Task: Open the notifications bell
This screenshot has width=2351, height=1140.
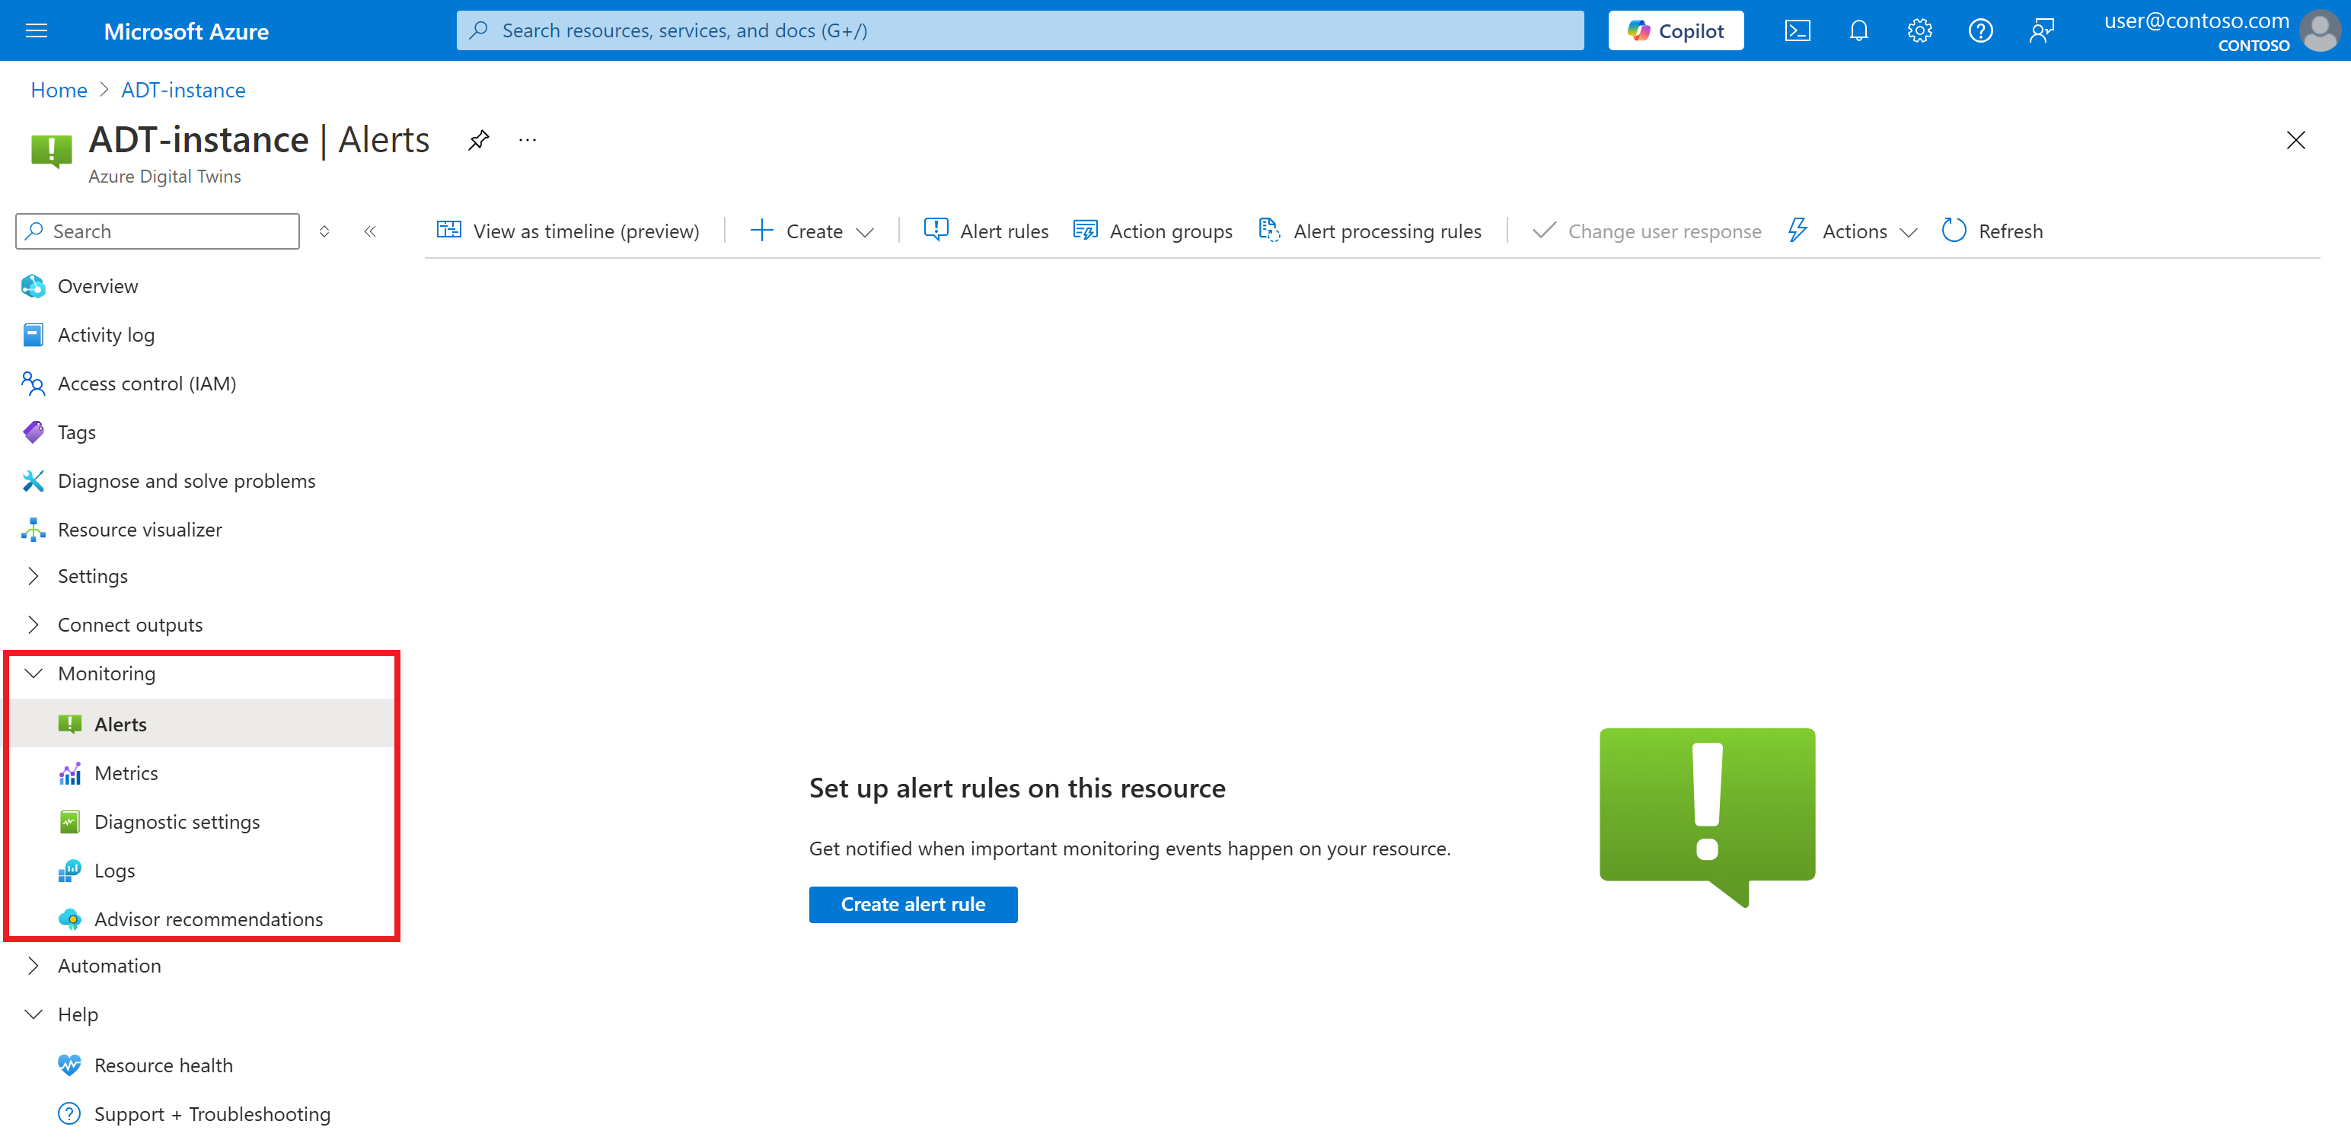Action: click(1858, 31)
